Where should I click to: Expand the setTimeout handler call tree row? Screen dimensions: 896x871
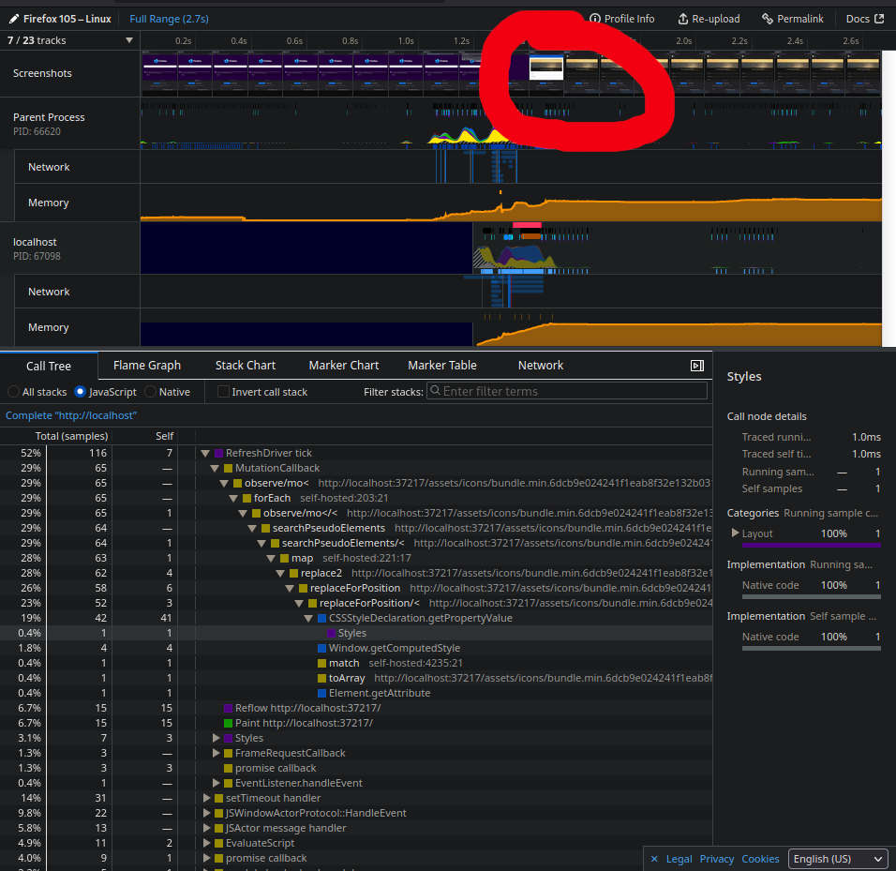(206, 798)
